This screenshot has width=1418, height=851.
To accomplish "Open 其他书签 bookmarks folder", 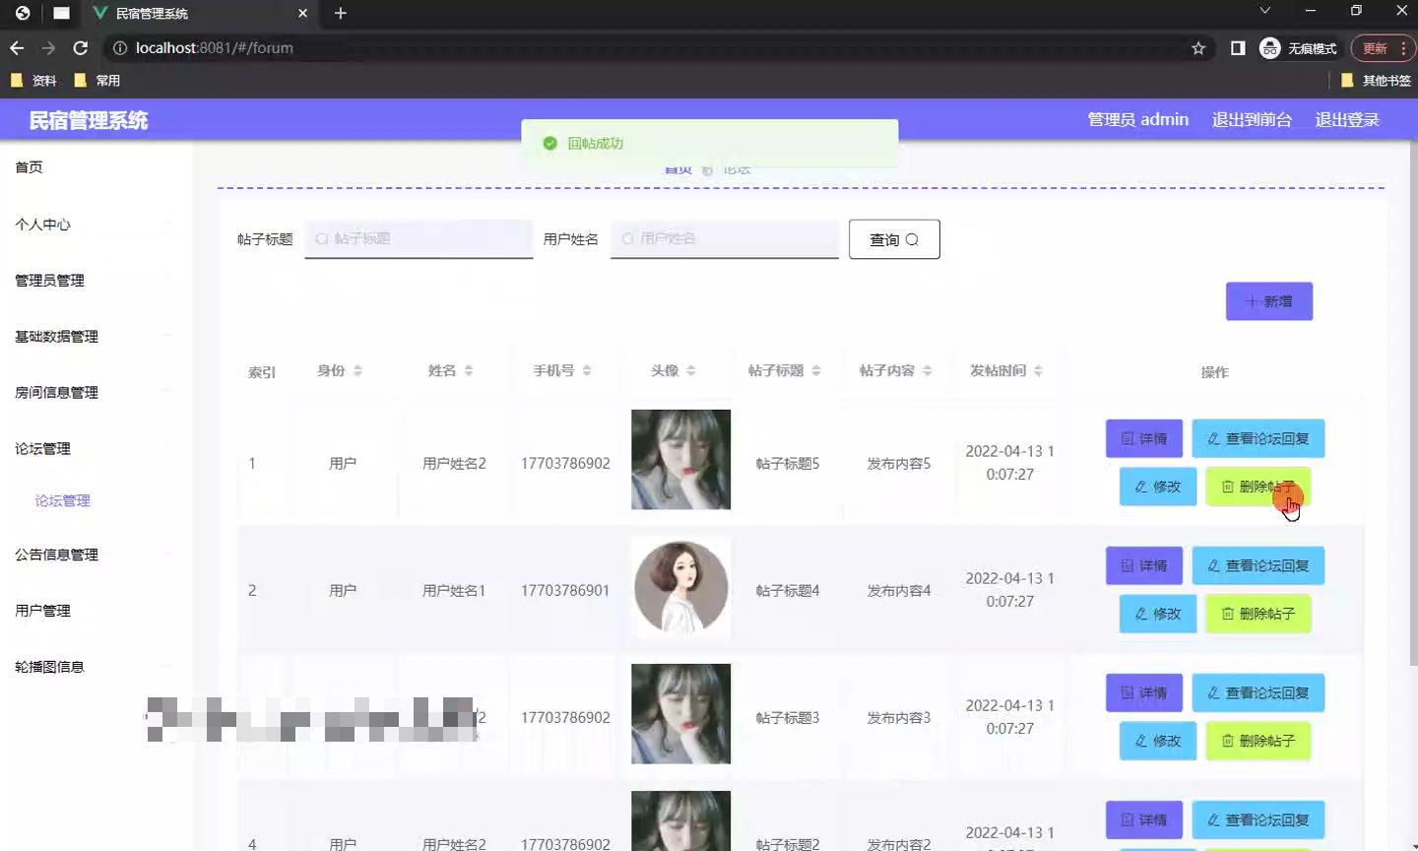I will (x=1377, y=81).
